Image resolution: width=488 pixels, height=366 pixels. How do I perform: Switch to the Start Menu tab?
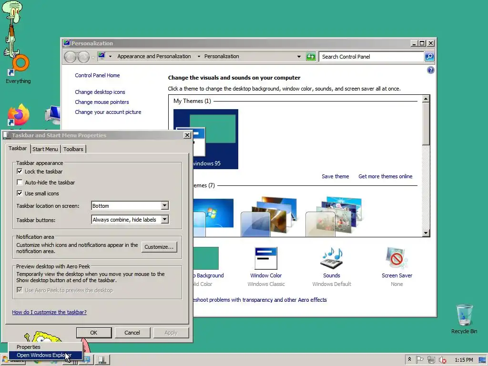(x=45, y=149)
